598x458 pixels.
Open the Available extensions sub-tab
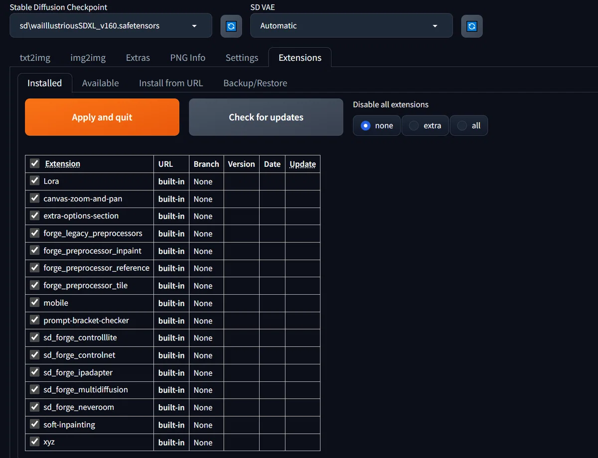coord(100,83)
